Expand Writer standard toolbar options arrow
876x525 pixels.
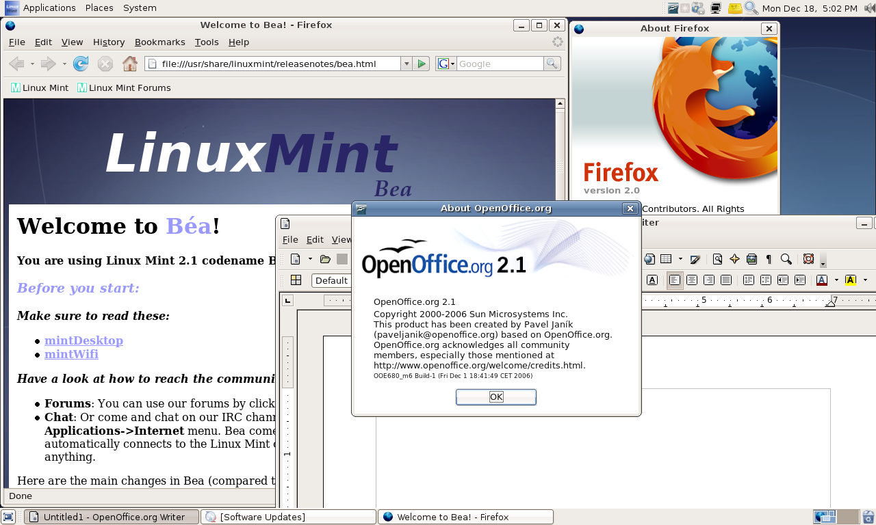click(823, 261)
